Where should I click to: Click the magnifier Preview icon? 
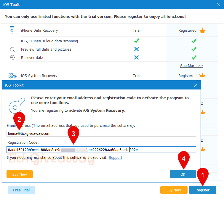pyautogui.click(x=12, y=49)
